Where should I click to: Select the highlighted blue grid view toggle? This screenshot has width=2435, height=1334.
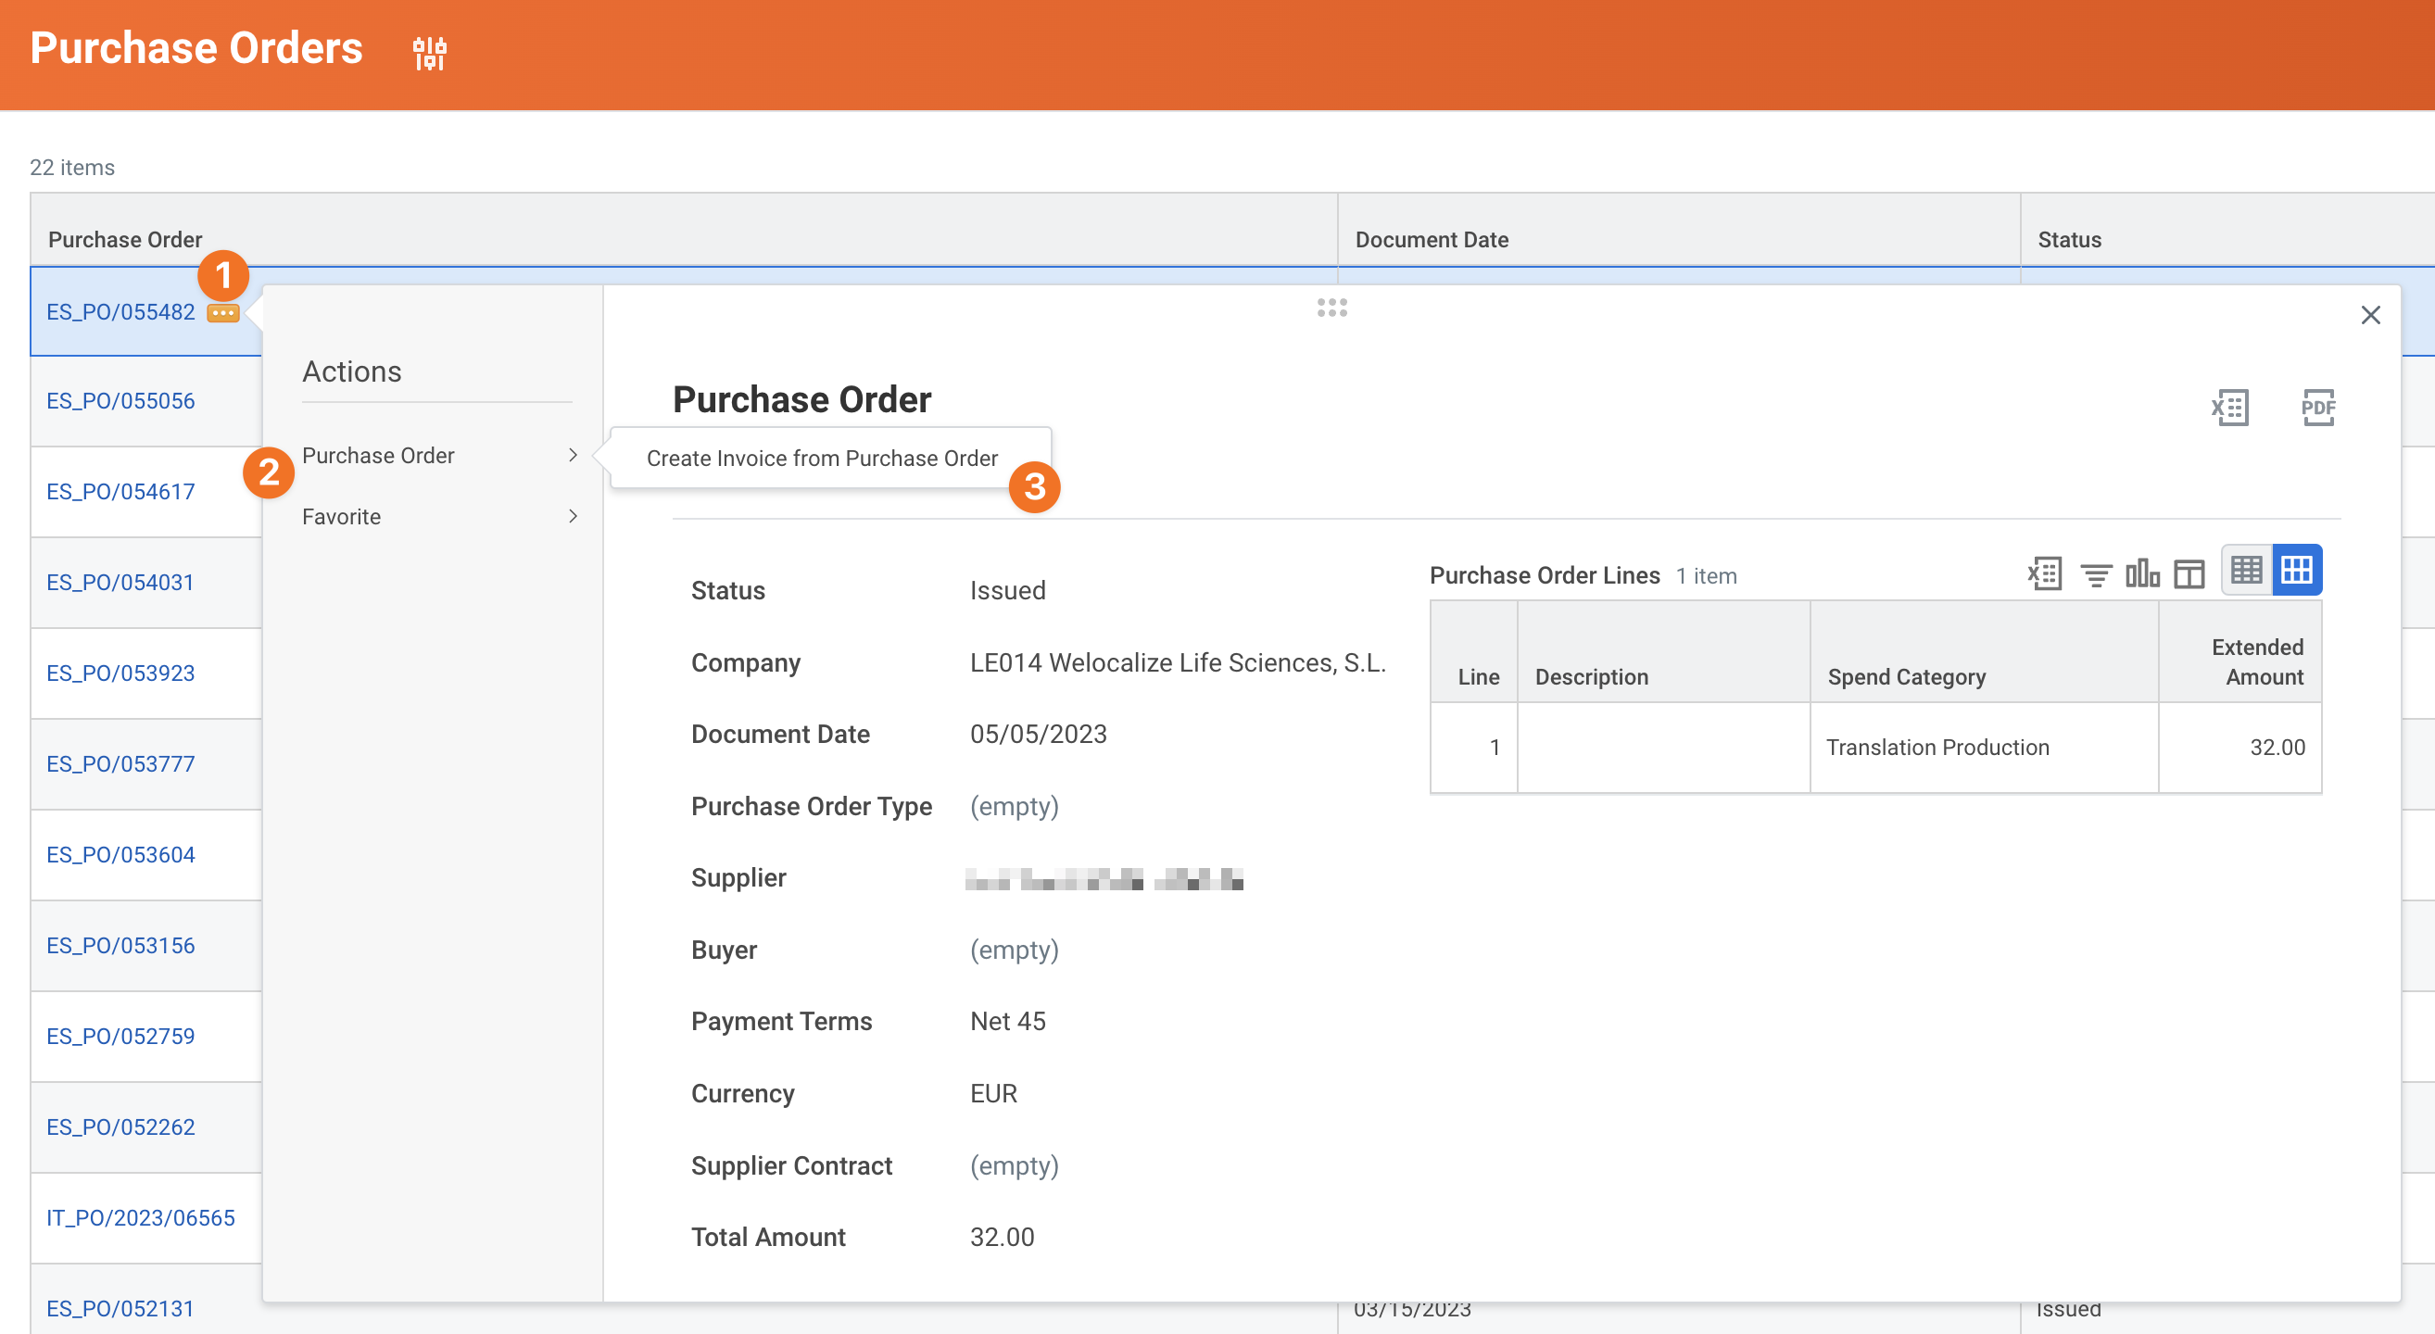2296,570
